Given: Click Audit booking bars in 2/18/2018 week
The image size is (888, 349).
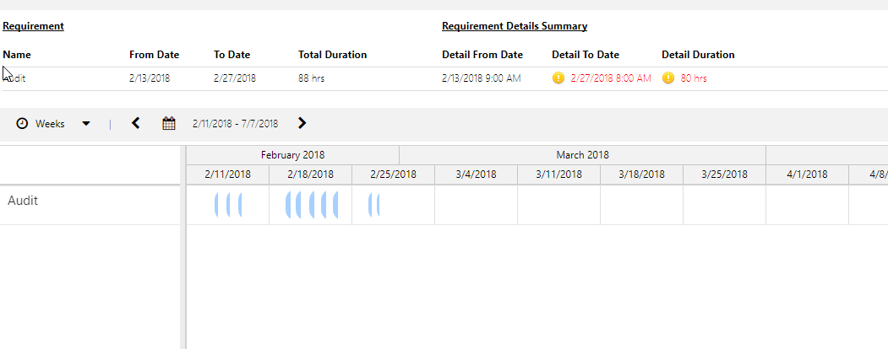Looking at the screenshot, I should coord(312,205).
